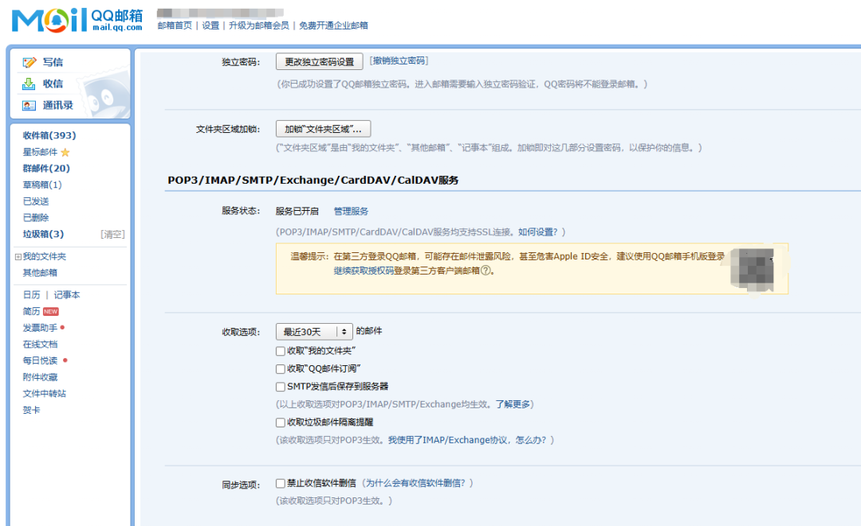Open 已发送 folder
861x526 pixels.
[36, 201]
